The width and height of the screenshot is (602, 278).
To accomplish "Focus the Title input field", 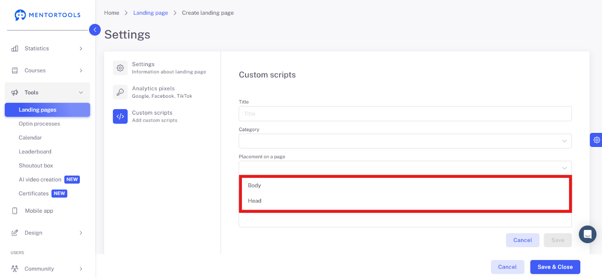I will coord(405,113).
